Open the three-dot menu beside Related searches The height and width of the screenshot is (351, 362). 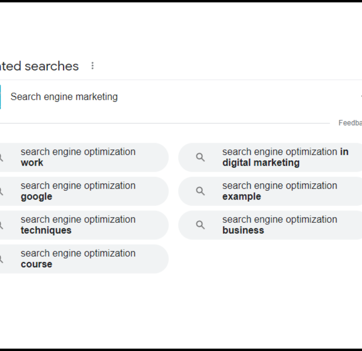(92, 66)
